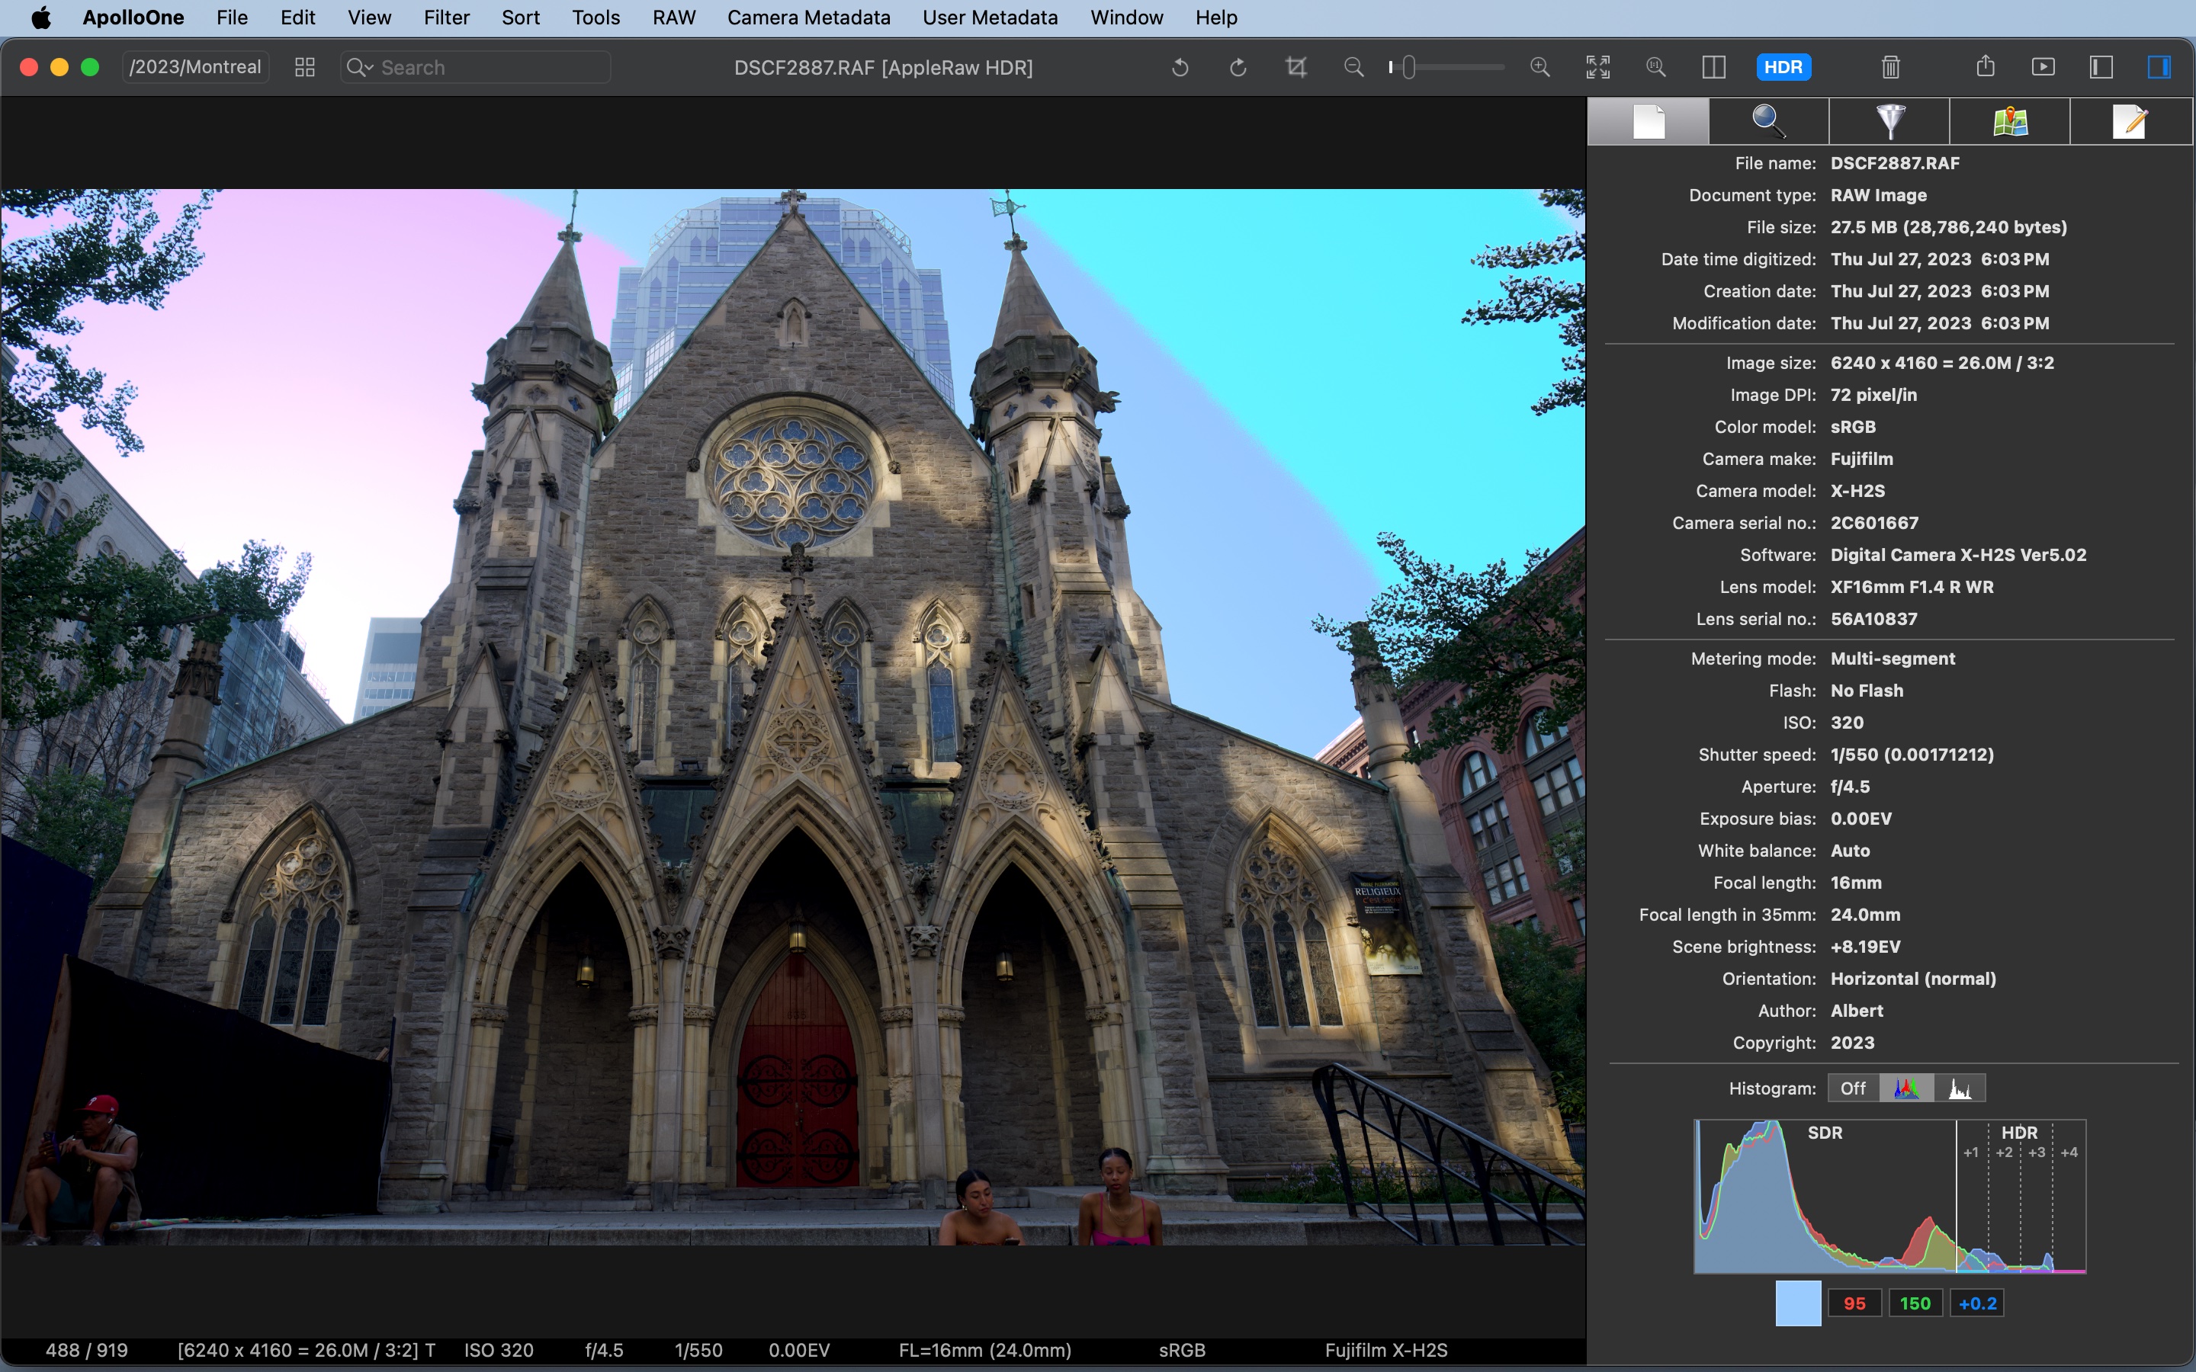Switch to the grid thumbnail browser view
Screen dimensions: 2196x1372
click(305, 67)
